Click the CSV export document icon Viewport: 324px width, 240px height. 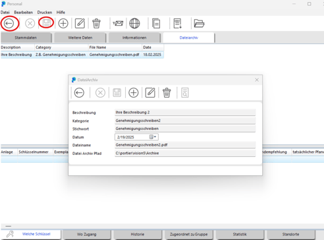coord(177,24)
